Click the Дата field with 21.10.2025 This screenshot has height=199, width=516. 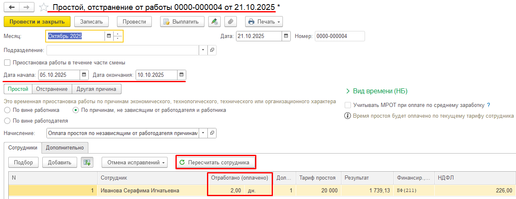[x=259, y=36]
